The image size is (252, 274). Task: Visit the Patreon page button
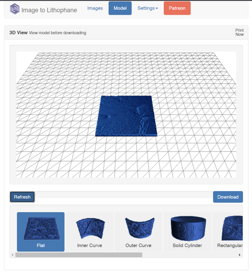(177, 8)
